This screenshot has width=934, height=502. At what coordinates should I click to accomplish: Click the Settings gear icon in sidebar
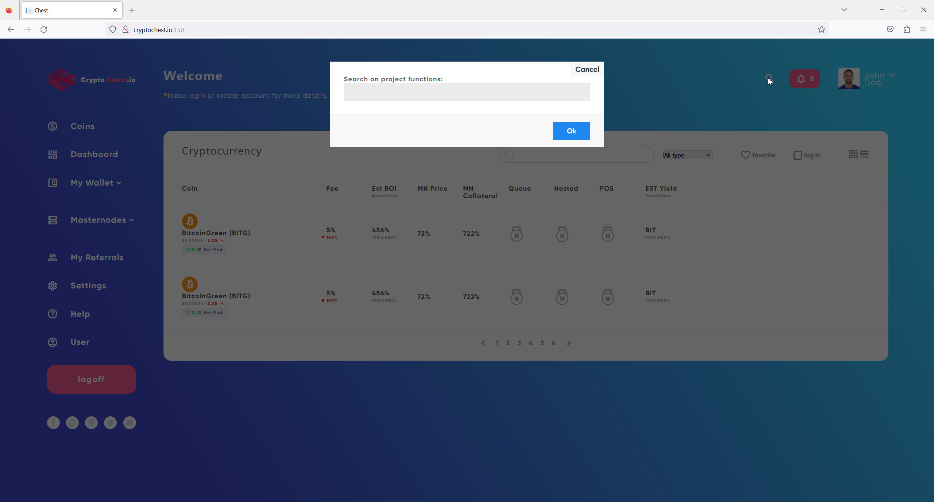(x=53, y=285)
